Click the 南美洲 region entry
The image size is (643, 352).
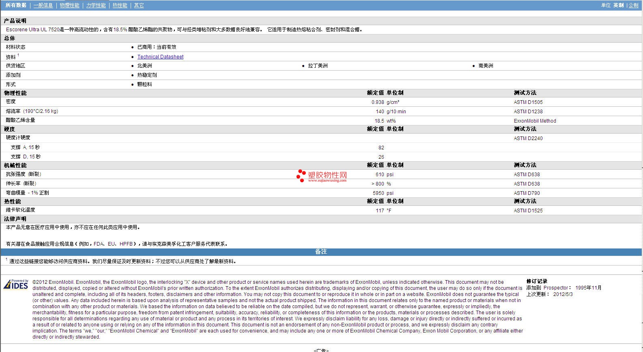[486, 66]
